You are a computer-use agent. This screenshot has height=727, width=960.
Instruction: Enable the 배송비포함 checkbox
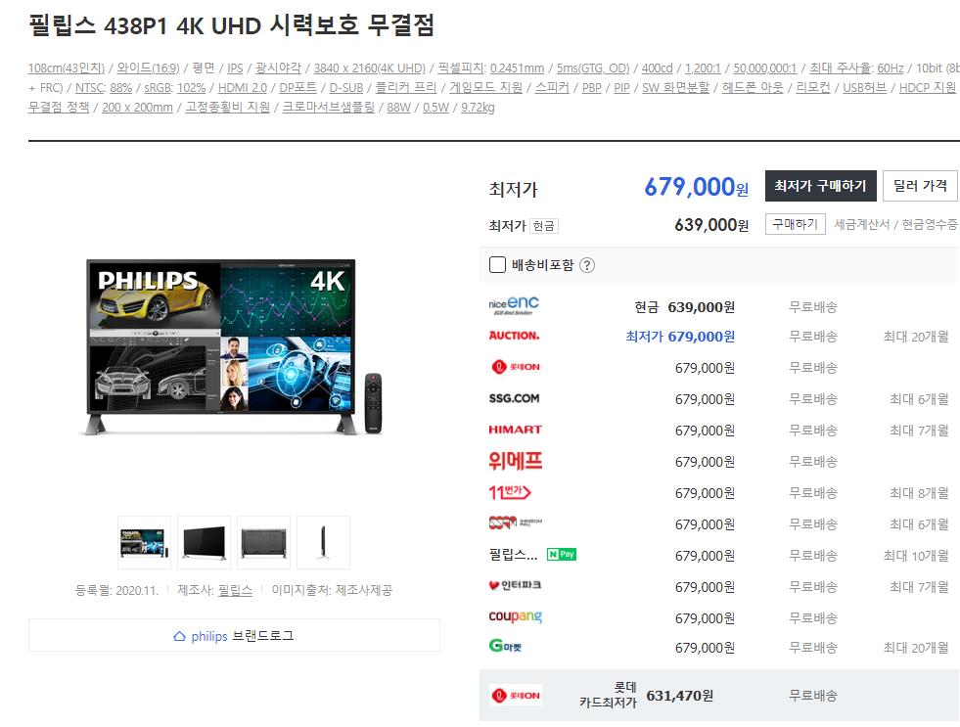point(497,265)
